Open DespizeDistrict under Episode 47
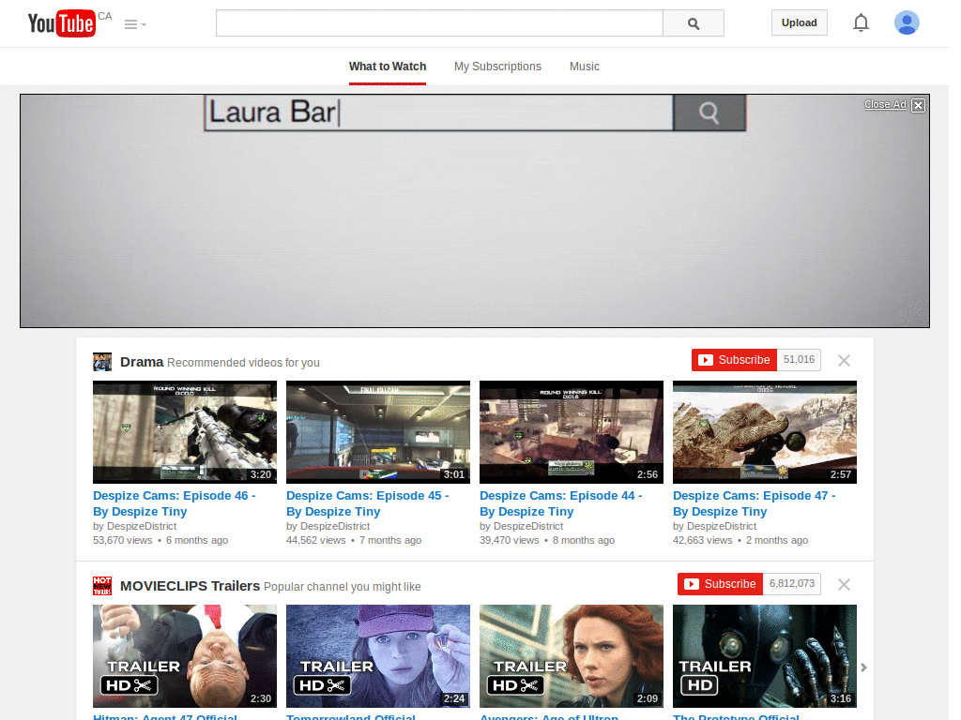The image size is (961, 720). 722,526
